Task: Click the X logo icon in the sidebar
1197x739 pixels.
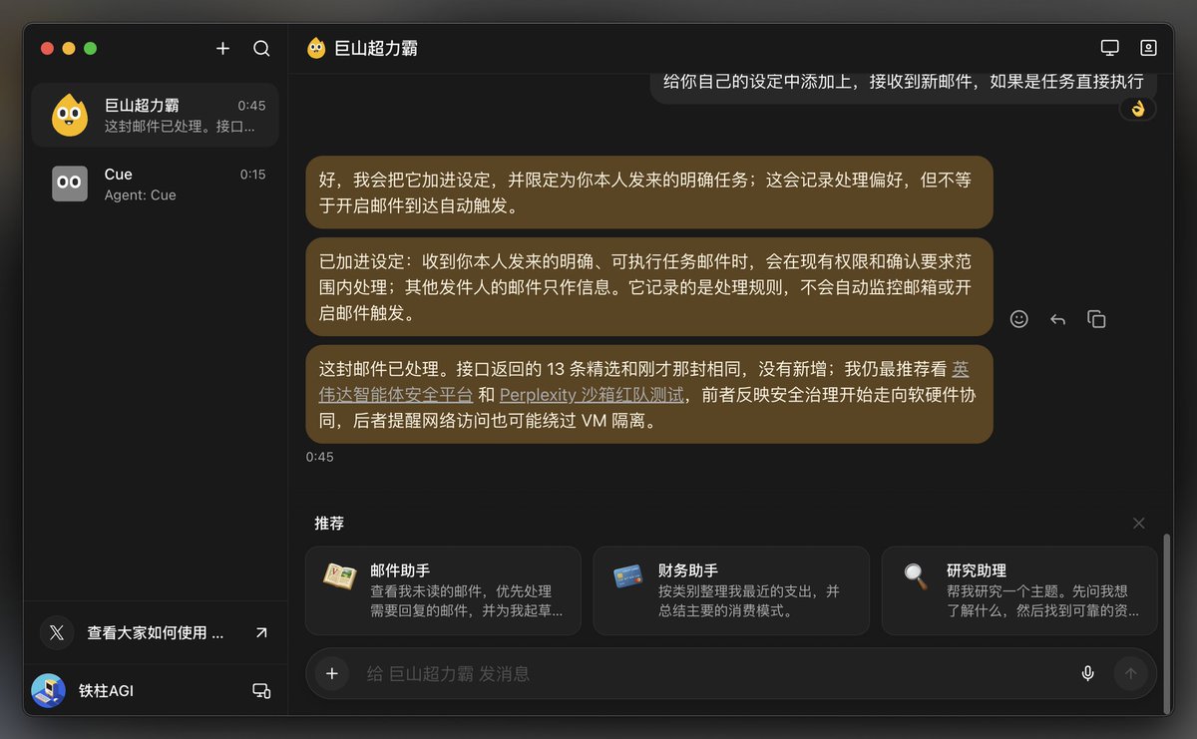Action: tap(57, 632)
